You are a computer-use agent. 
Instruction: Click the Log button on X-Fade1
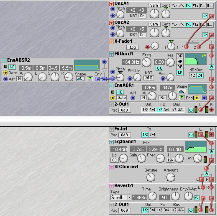tap(132, 47)
